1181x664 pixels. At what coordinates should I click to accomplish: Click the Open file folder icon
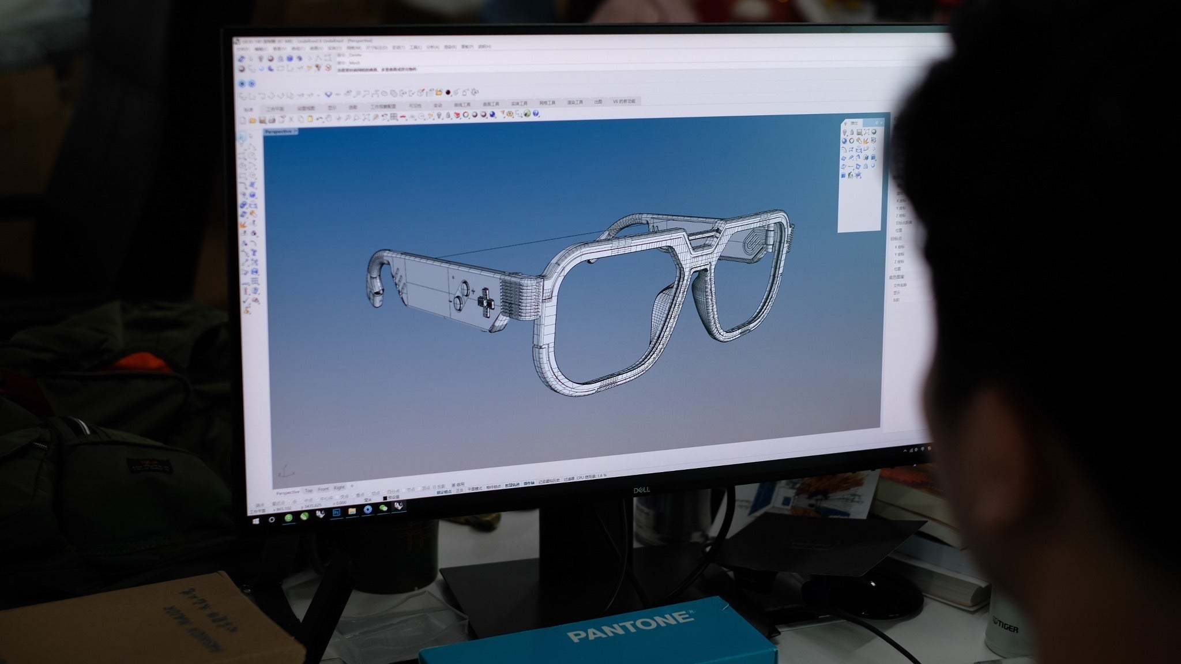(253, 120)
